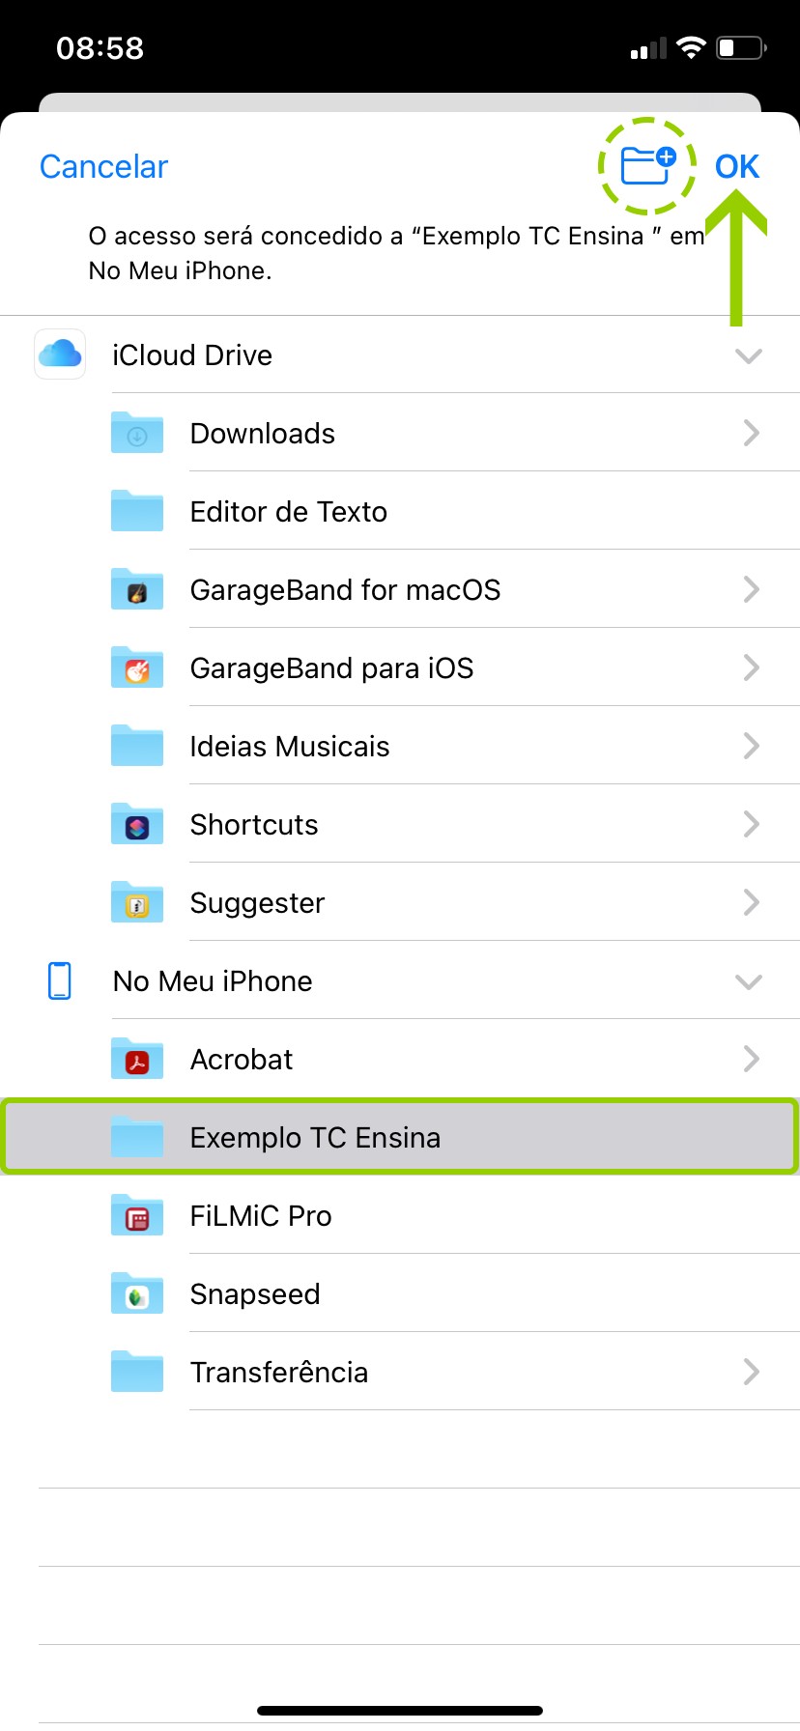Tap the FiLMiC Pro folder icon
The height and width of the screenshot is (1731, 800).
(137, 1215)
